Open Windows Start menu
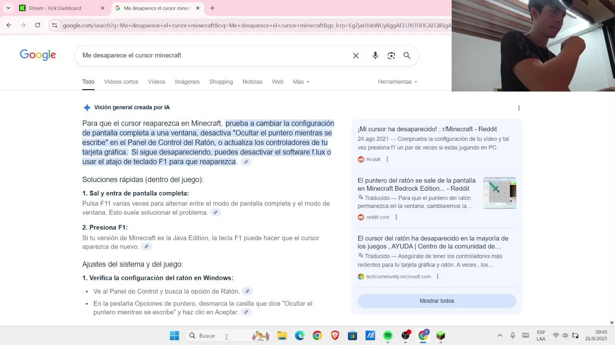Image resolution: width=615 pixels, height=345 pixels. [174, 336]
